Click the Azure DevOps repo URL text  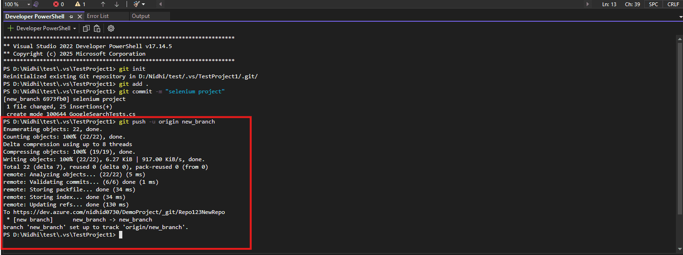(x=119, y=212)
